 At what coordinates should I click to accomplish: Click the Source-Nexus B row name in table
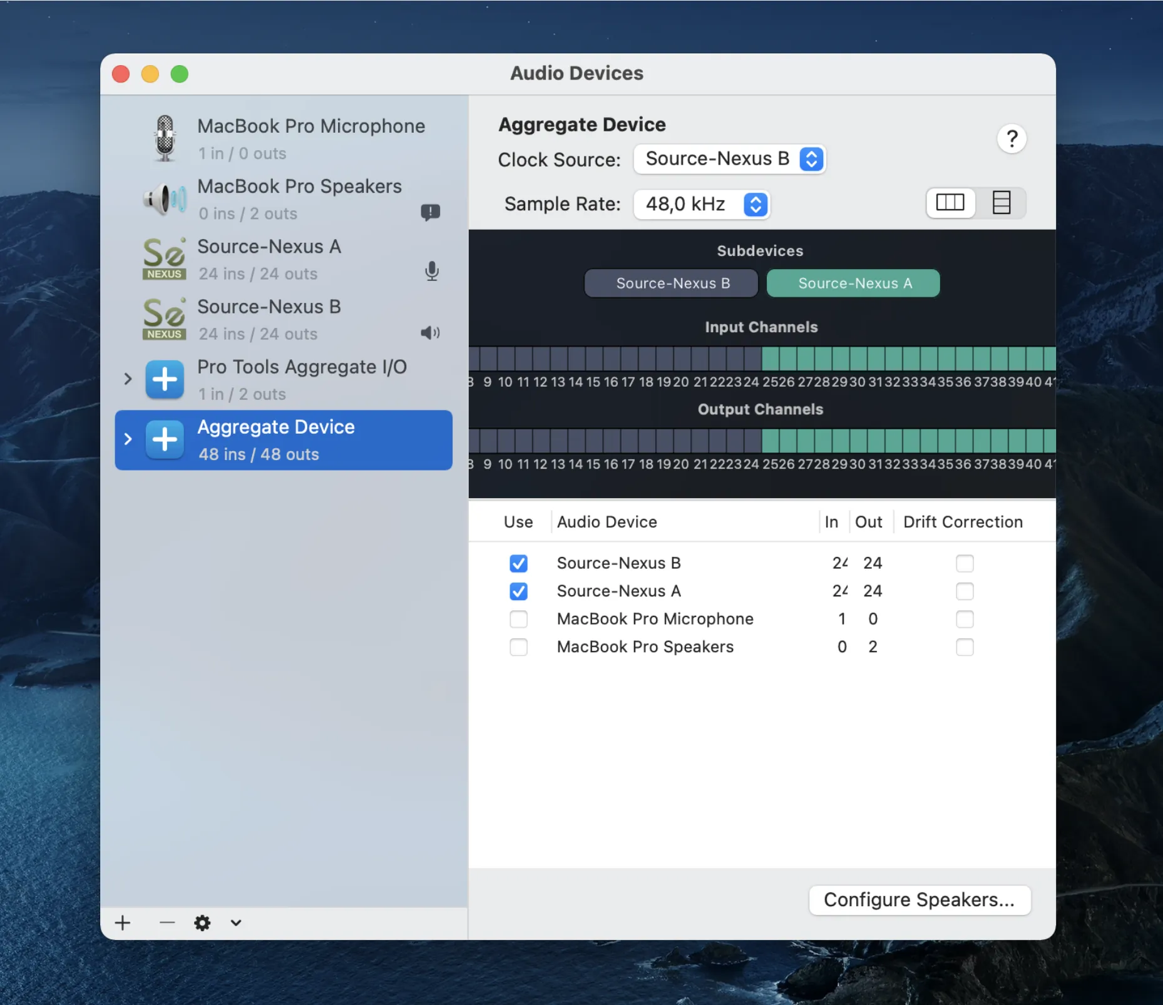point(618,563)
